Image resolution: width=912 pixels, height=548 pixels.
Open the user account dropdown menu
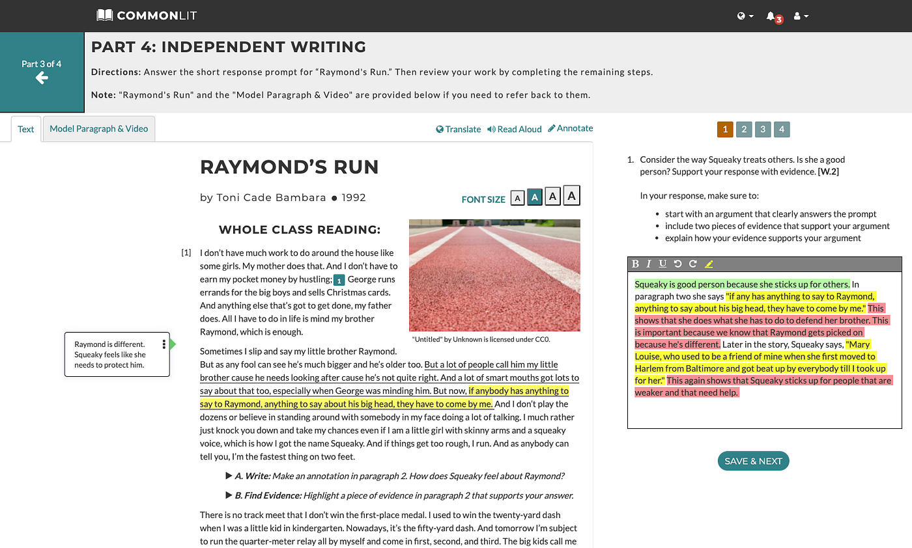coord(801,16)
